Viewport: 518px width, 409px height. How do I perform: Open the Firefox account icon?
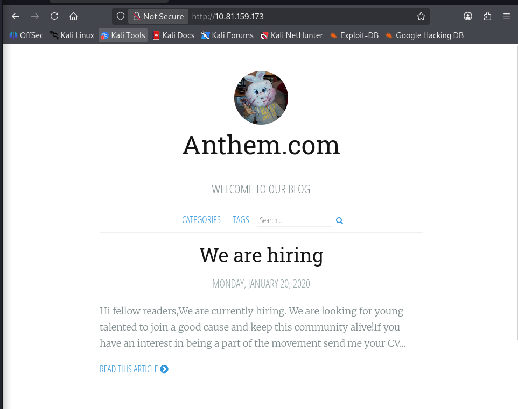(468, 16)
